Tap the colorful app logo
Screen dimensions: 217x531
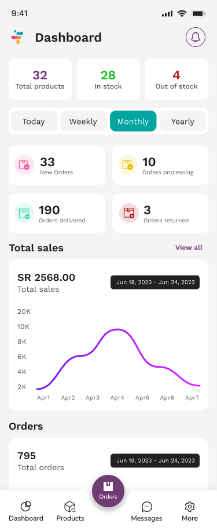pyautogui.click(x=17, y=37)
